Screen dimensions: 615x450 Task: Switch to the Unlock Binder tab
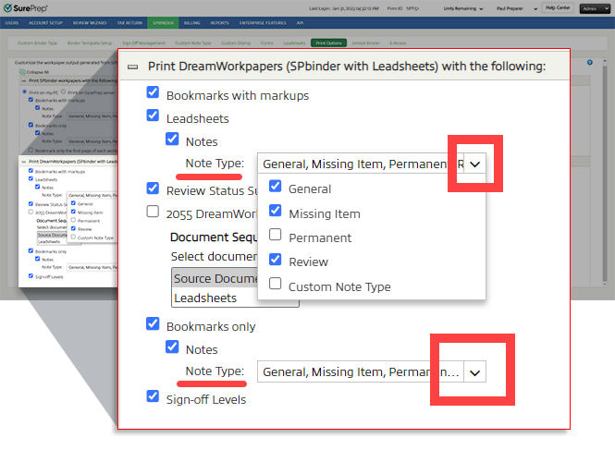pos(365,43)
